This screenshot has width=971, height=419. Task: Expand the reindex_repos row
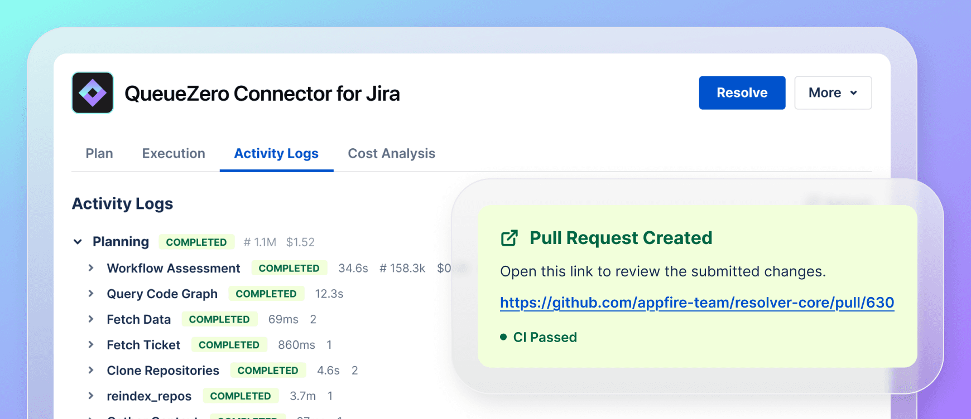(91, 396)
